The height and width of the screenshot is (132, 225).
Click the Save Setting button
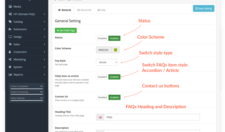(x=203, y=8)
